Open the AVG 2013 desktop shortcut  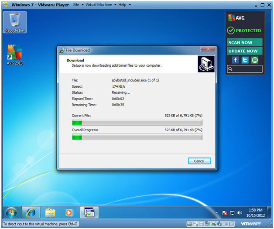(x=15, y=55)
